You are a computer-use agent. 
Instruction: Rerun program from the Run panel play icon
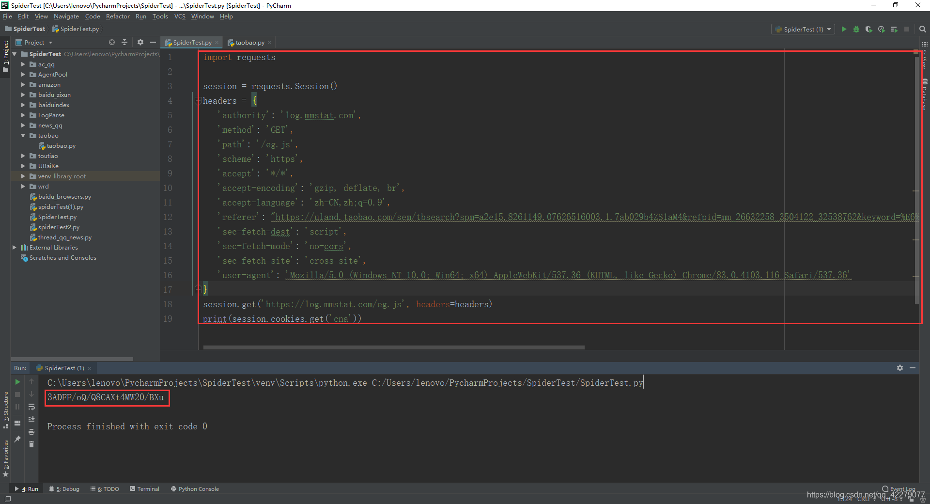tap(18, 382)
